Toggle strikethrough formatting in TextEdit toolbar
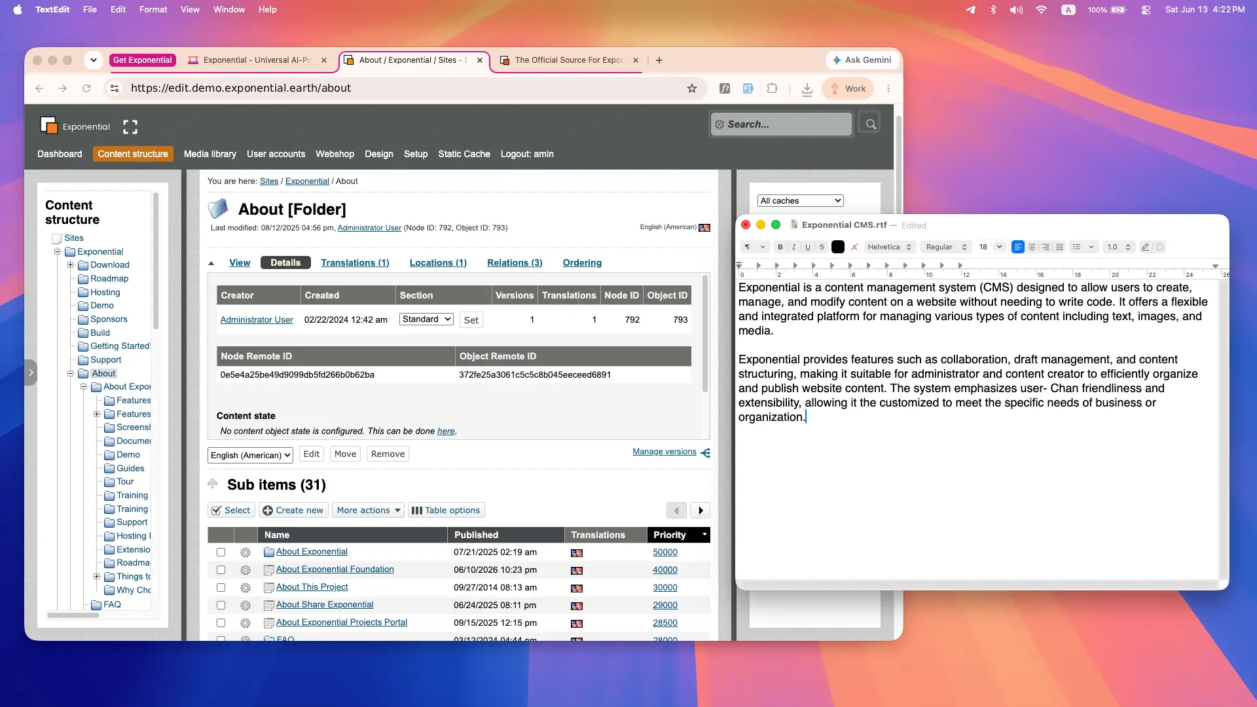The height and width of the screenshot is (707, 1257). [x=822, y=247]
